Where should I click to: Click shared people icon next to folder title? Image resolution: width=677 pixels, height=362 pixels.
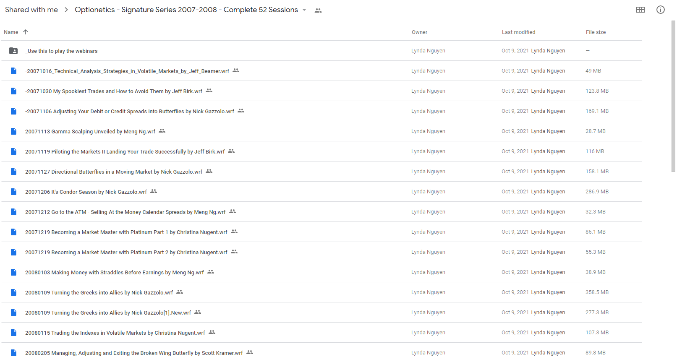coord(318,10)
